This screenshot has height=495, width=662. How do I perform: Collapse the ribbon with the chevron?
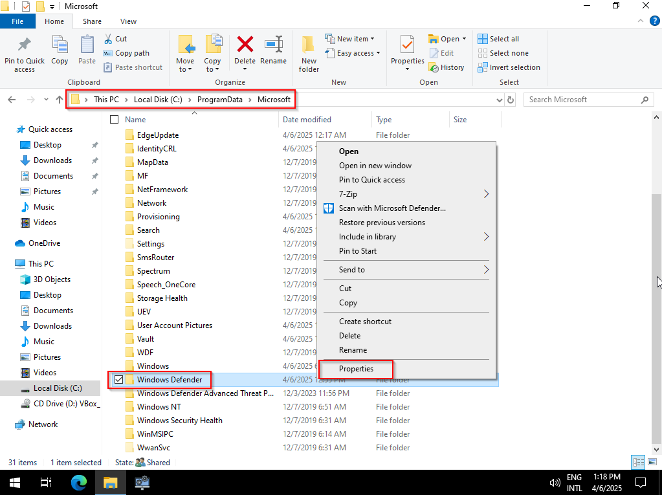pos(641,21)
